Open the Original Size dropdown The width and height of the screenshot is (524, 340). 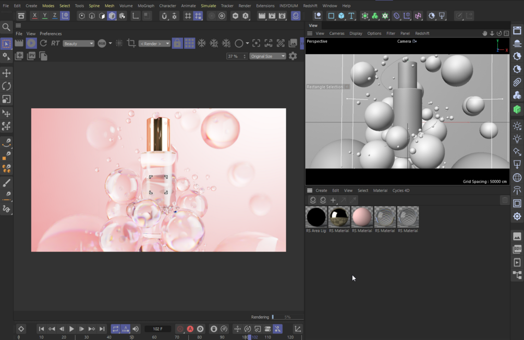[x=267, y=56]
